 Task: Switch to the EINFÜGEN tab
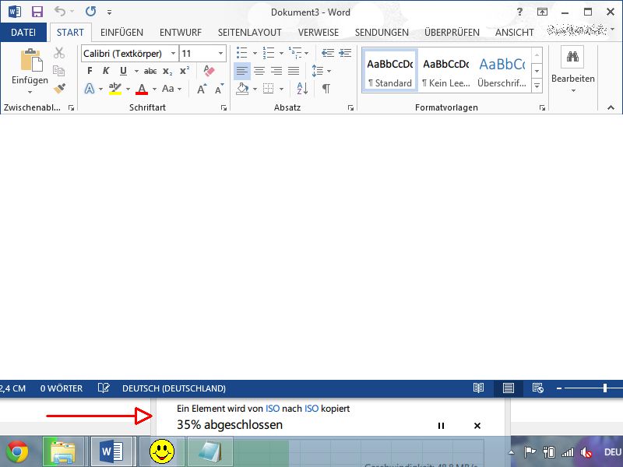121,32
